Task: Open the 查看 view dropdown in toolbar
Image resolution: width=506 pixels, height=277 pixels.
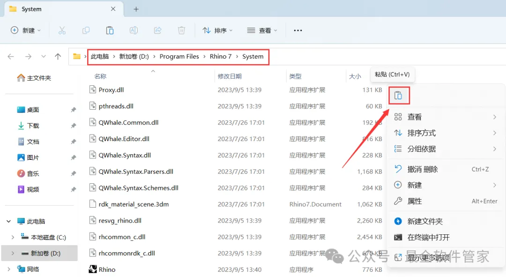Action: pyautogui.click(x=262, y=30)
